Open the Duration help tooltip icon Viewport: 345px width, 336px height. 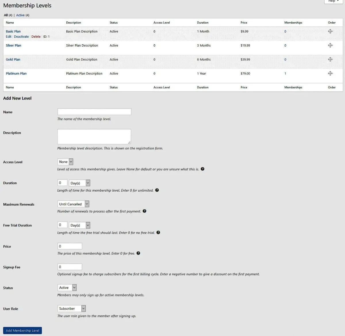click(157, 190)
